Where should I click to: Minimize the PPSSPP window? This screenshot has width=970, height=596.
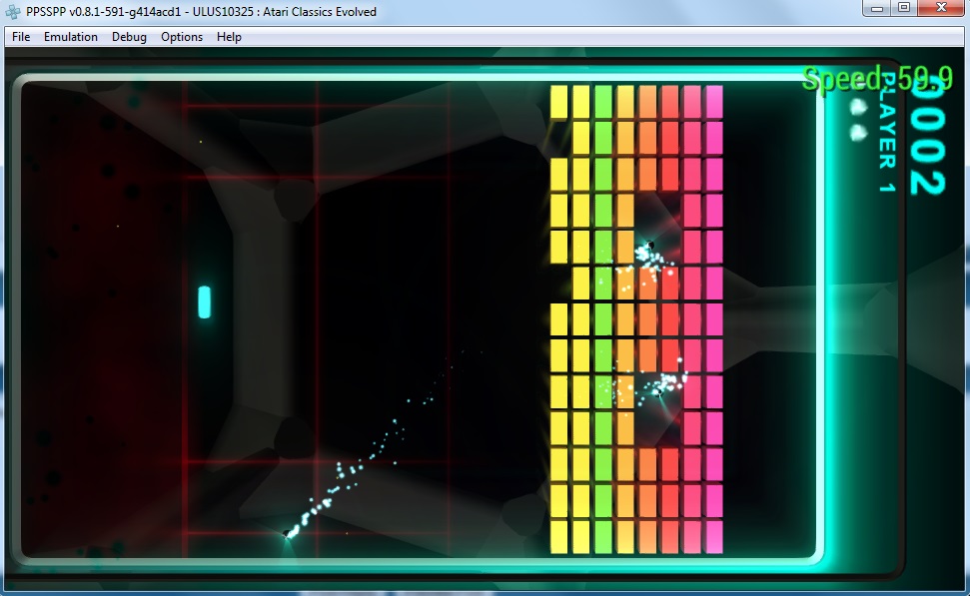coord(878,8)
